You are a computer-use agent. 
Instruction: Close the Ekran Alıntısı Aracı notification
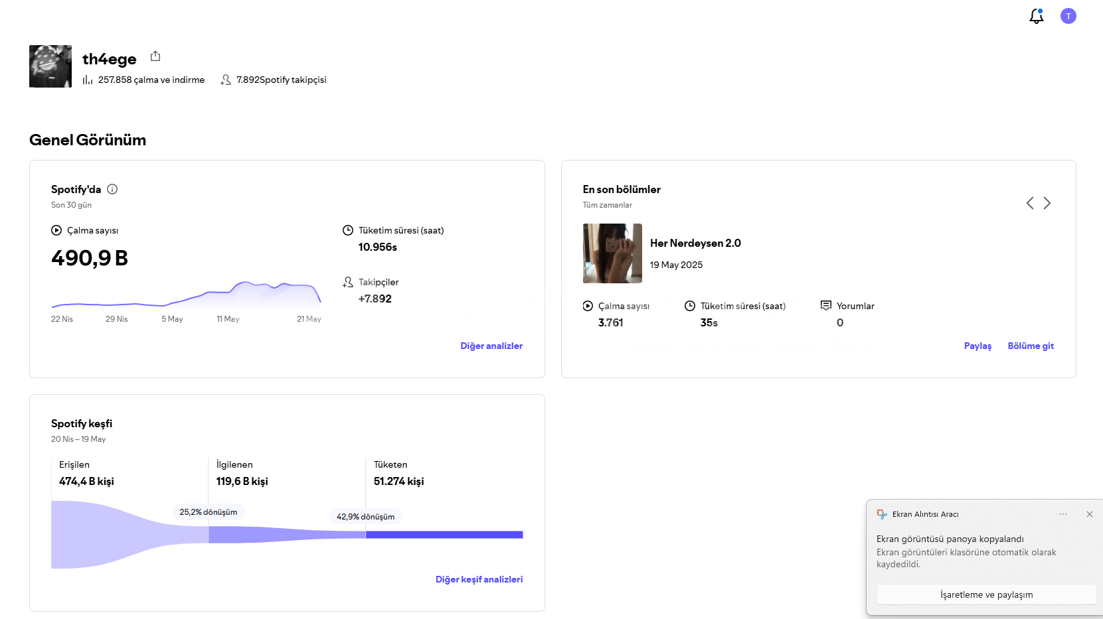tap(1089, 514)
